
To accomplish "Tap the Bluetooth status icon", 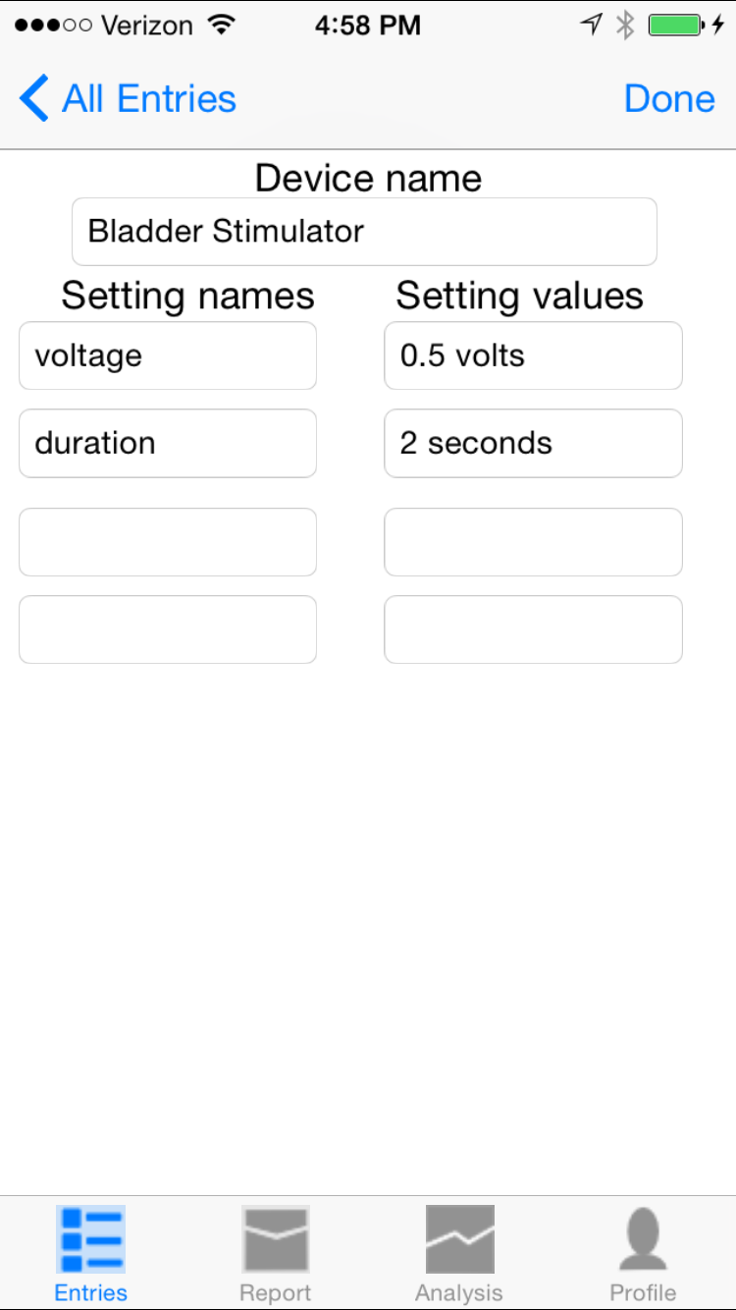I will pos(625,26).
